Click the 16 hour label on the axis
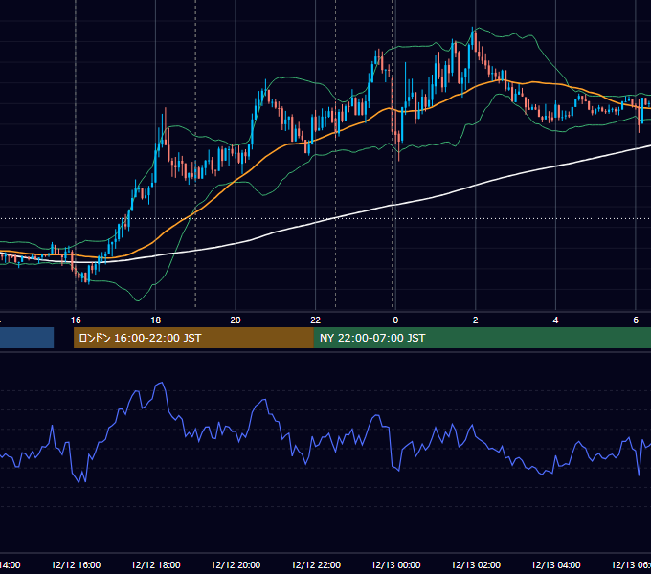651x574 pixels. [76, 320]
